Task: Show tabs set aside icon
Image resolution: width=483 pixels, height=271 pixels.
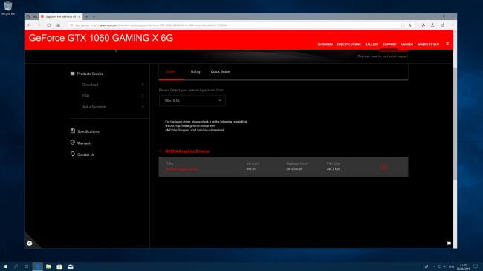Action: [28, 16]
